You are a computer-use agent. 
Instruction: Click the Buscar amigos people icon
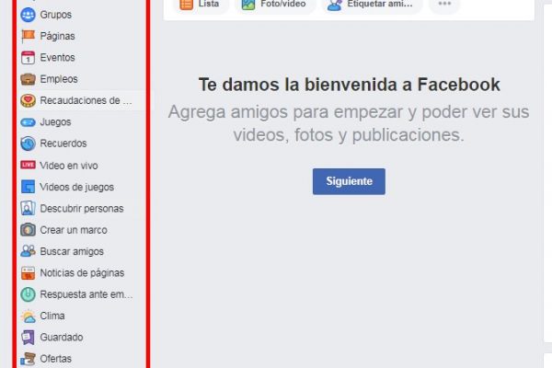click(x=28, y=251)
